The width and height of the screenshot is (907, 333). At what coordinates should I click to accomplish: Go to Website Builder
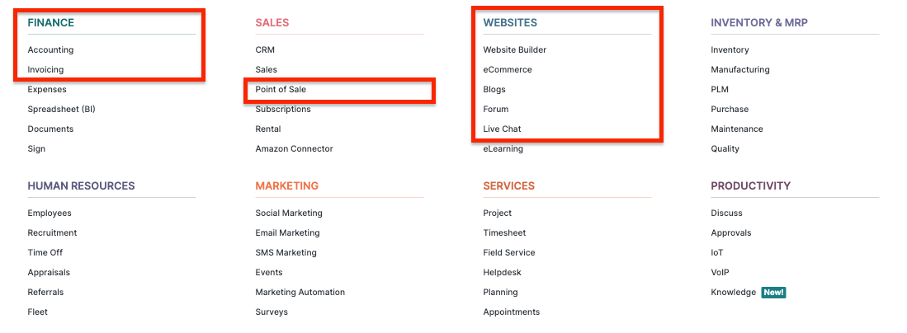(x=514, y=49)
